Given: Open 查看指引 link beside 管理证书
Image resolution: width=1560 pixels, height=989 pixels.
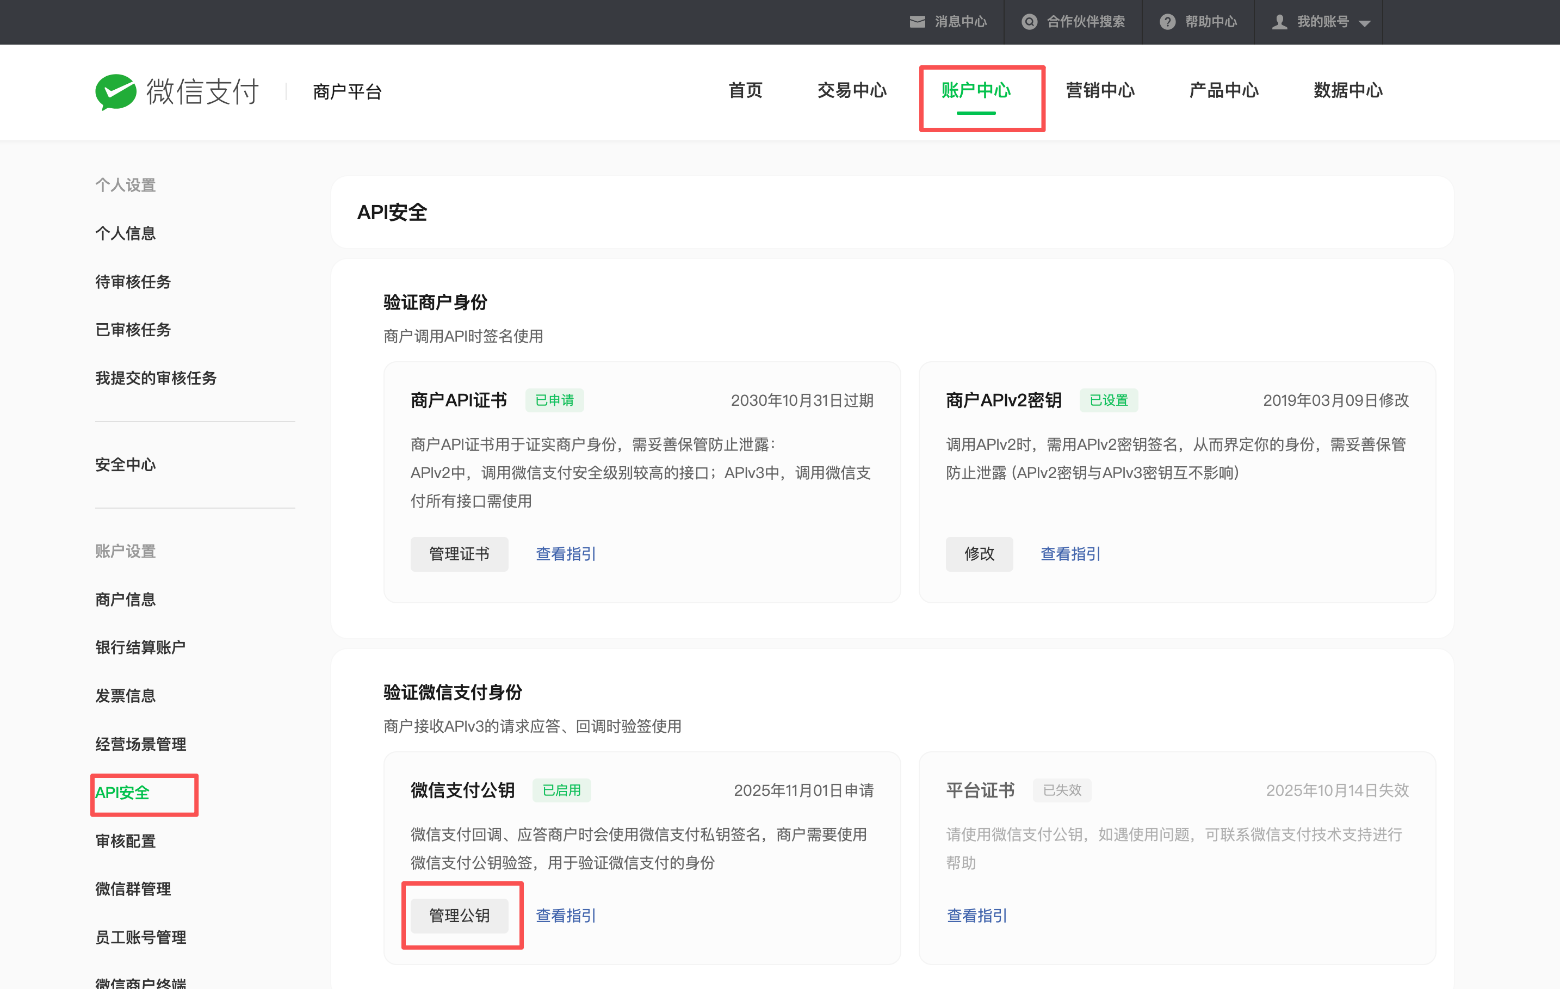Looking at the screenshot, I should coord(565,554).
